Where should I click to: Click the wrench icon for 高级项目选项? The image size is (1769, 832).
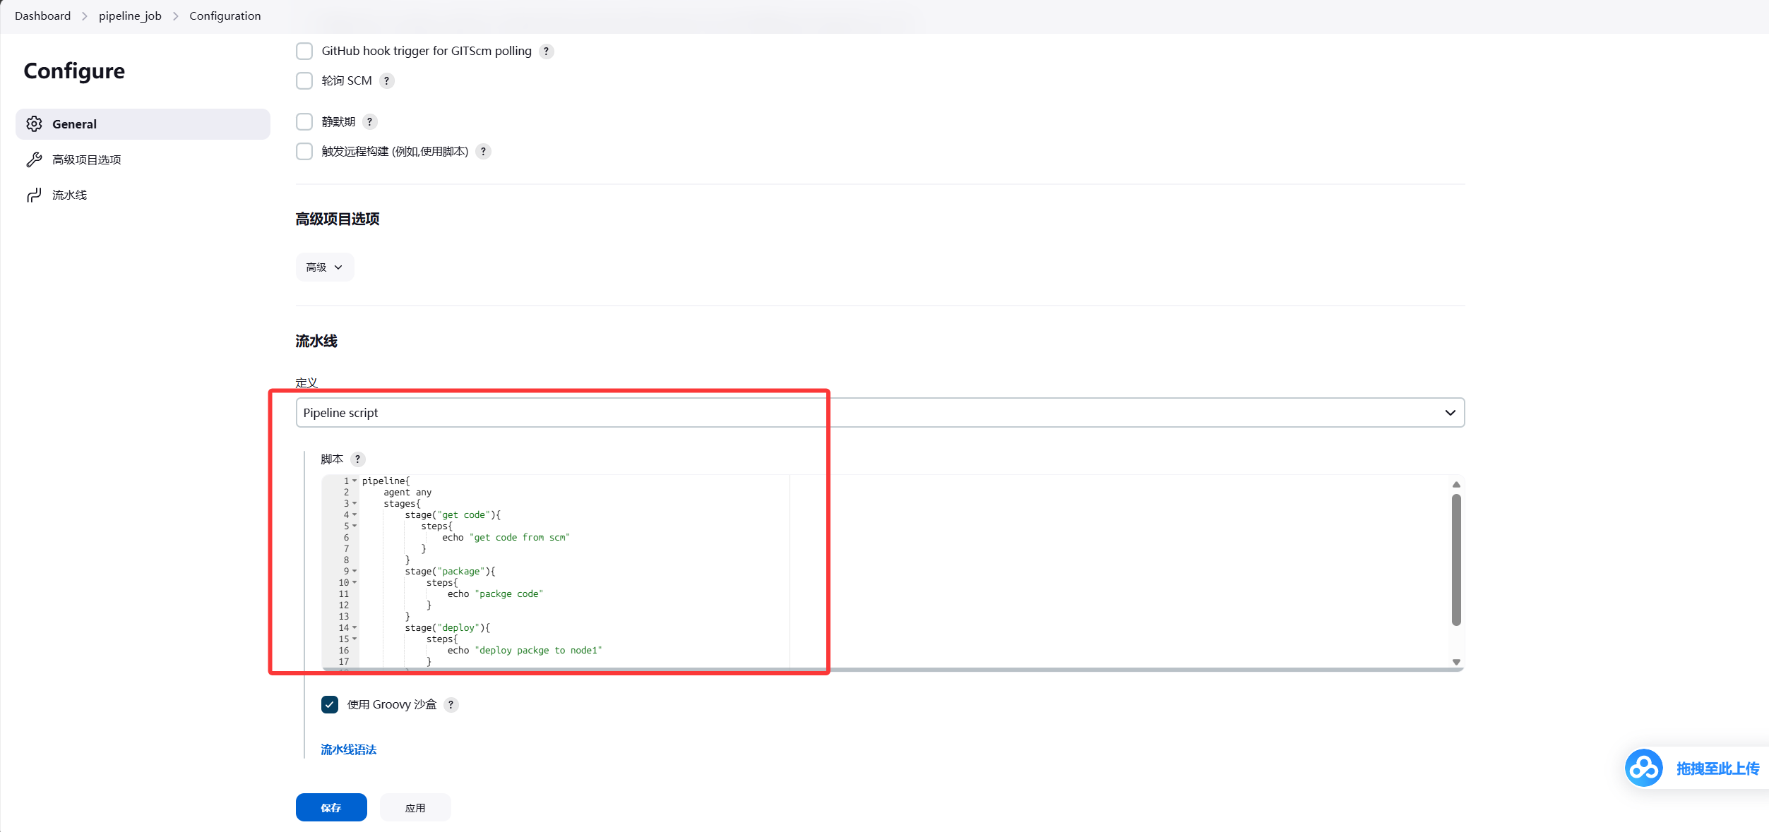pyautogui.click(x=34, y=159)
